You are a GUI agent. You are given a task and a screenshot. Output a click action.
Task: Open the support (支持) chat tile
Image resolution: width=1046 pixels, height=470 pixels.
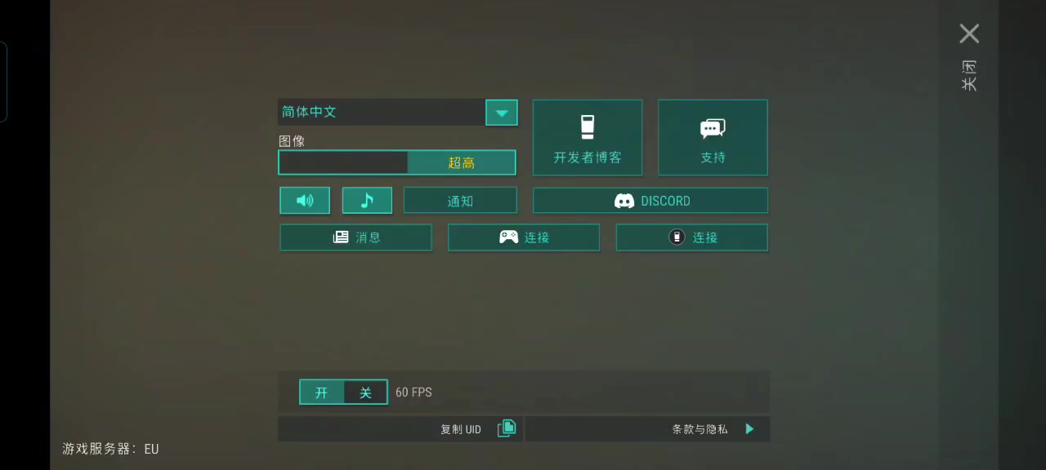pyautogui.click(x=713, y=137)
